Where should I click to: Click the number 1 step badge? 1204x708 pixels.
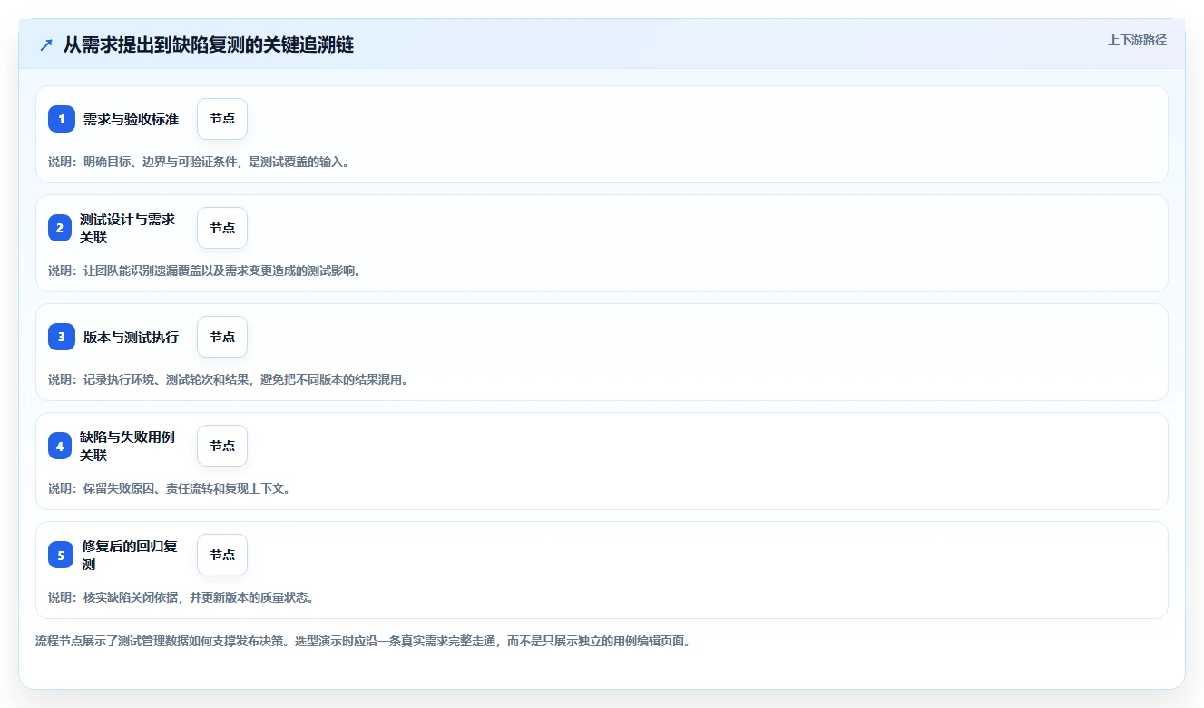click(x=61, y=119)
